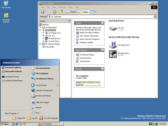Expand My Network Places tree node

pos(40,44)
